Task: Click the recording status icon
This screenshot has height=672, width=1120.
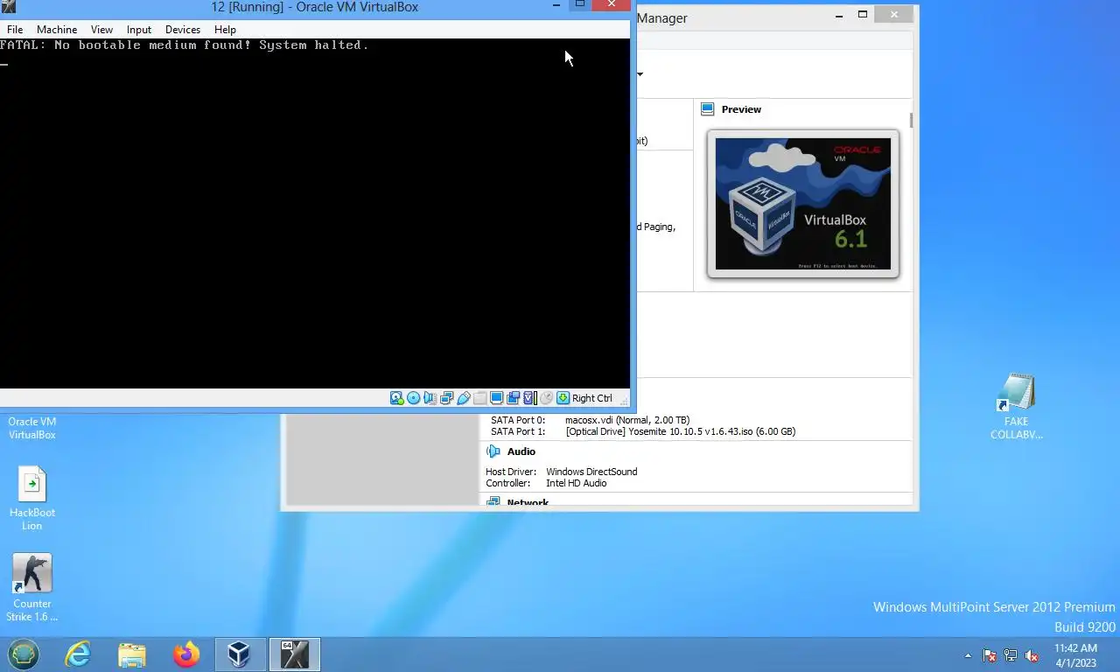Action: coord(514,398)
